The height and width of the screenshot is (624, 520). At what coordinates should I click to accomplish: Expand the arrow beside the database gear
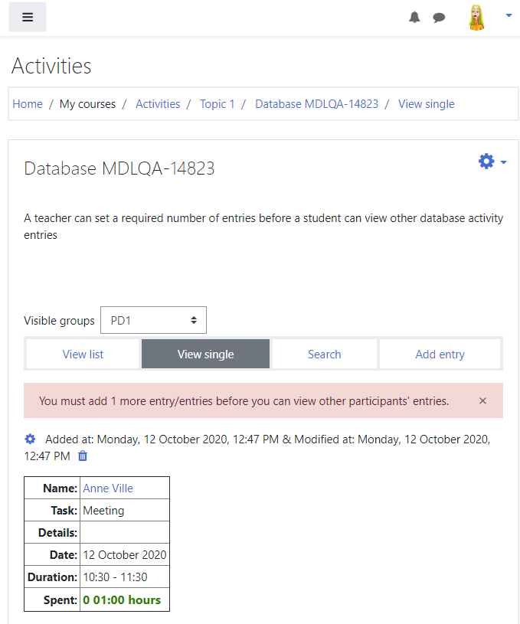tap(503, 162)
